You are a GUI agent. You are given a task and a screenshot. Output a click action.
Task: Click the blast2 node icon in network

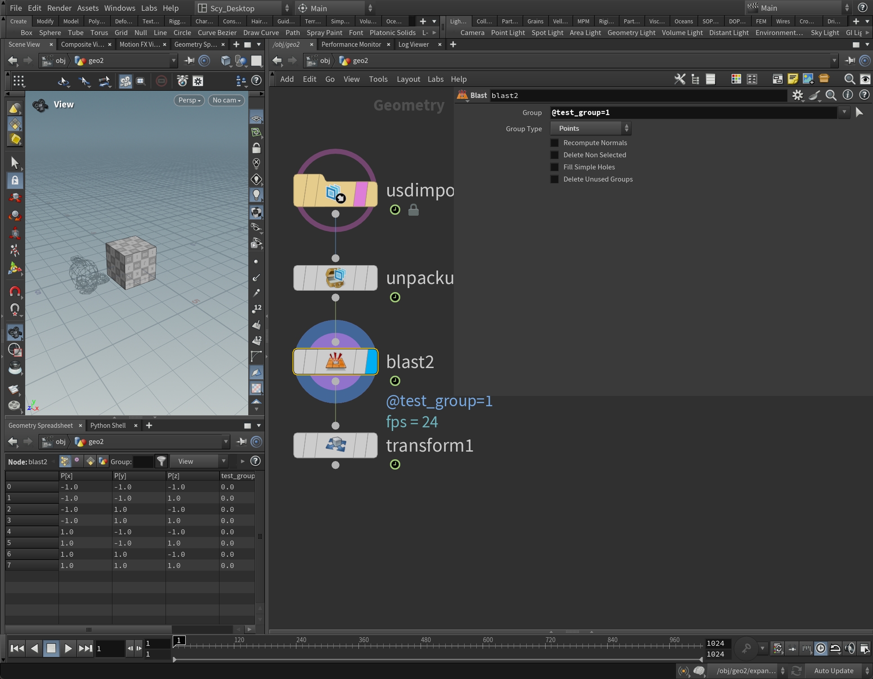(336, 362)
